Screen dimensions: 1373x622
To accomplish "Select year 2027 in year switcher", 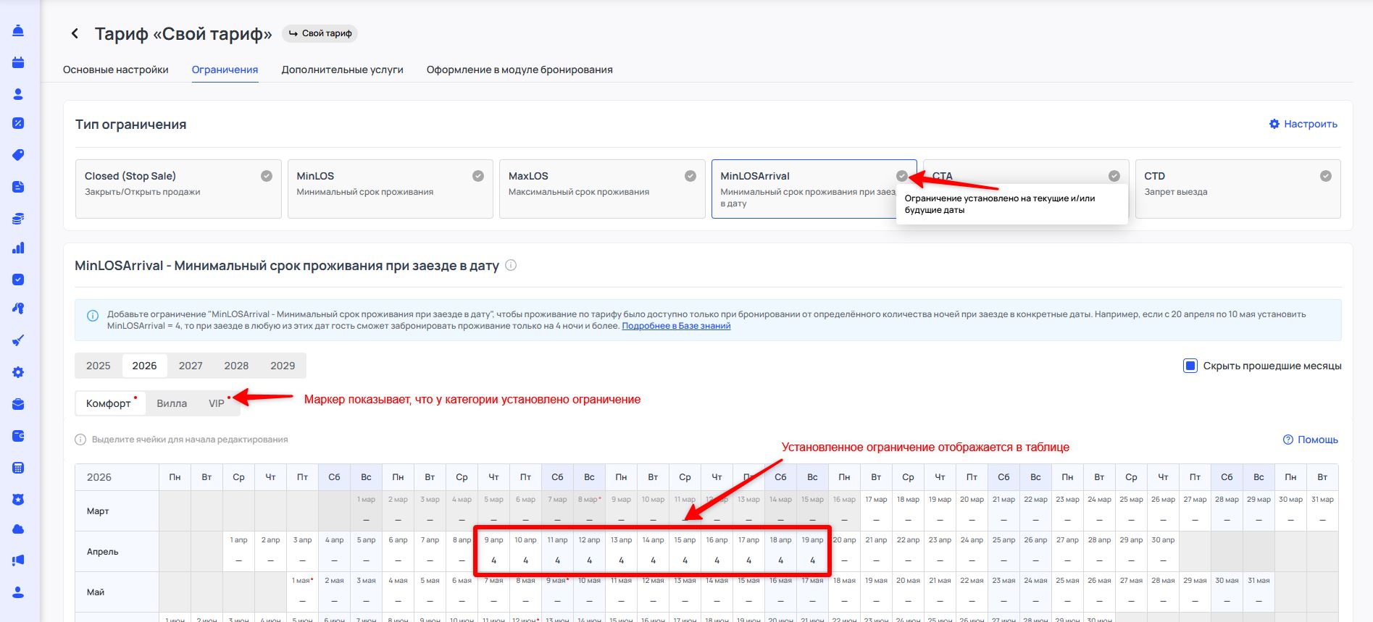I will pyautogui.click(x=191, y=366).
